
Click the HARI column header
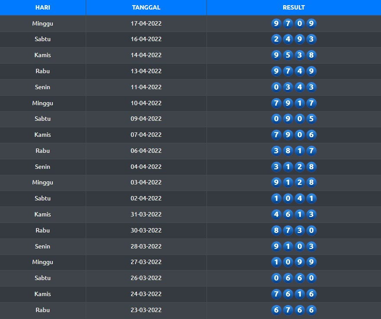[43, 7]
